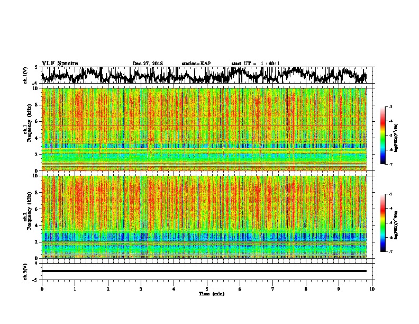The image size is (419, 324).
Task: Click the ch.1(V) axis label
Action: pyautogui.click(x=25, y=75)
